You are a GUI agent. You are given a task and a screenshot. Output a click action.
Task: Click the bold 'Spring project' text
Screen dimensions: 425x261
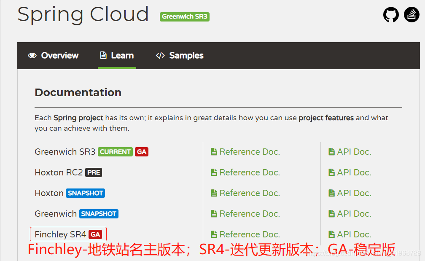(78, 118)
